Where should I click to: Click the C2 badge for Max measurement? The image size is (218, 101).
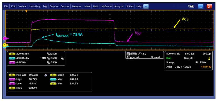click(53, 79)
